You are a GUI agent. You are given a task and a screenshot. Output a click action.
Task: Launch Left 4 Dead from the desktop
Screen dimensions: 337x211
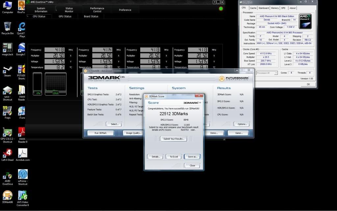(x=8, y=155)
